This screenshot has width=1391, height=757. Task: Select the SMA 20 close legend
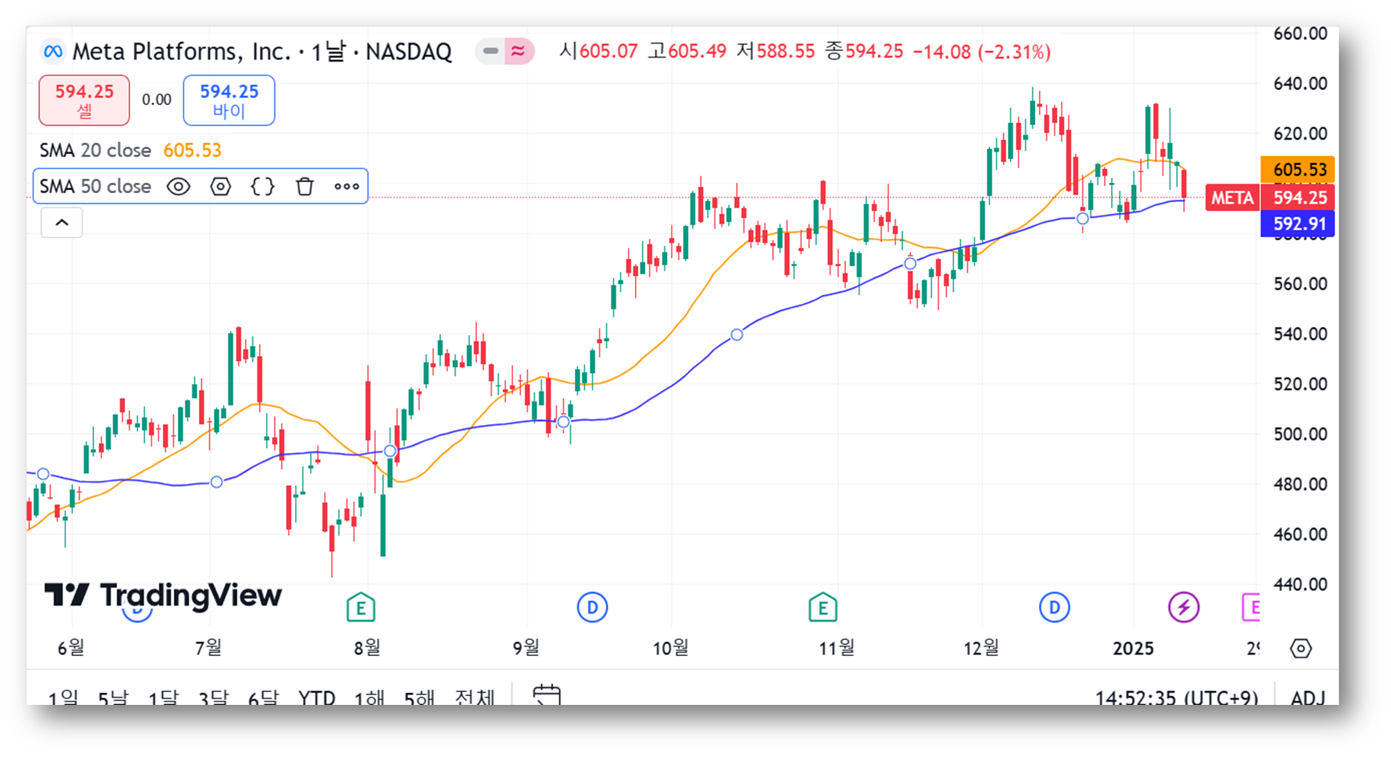(x=95, y=150)
